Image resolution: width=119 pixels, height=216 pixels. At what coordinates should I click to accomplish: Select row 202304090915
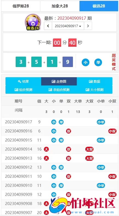60,140
